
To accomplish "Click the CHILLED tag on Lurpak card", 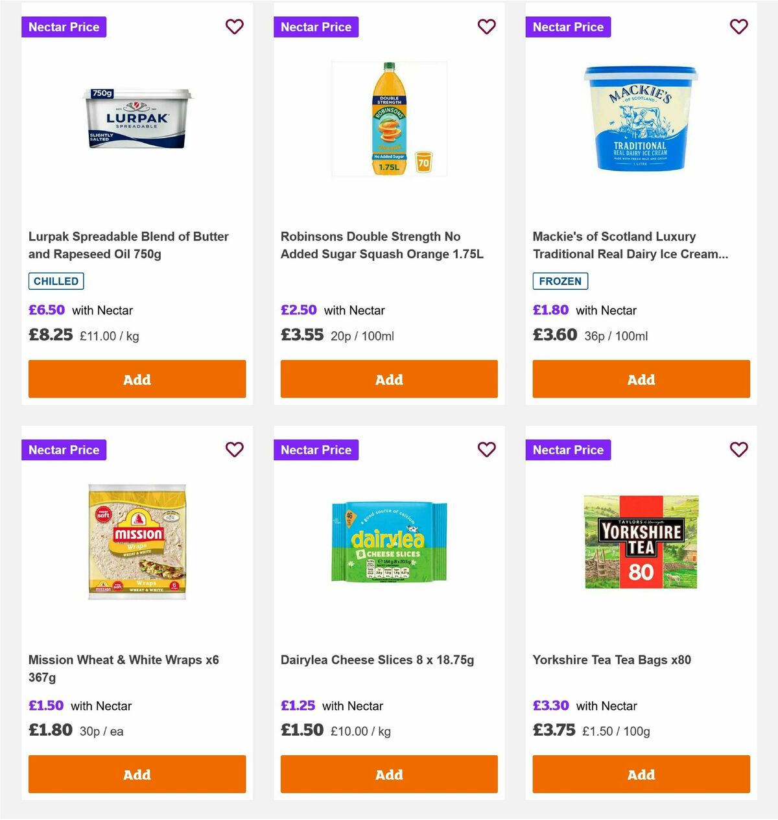I will point(56,281).
